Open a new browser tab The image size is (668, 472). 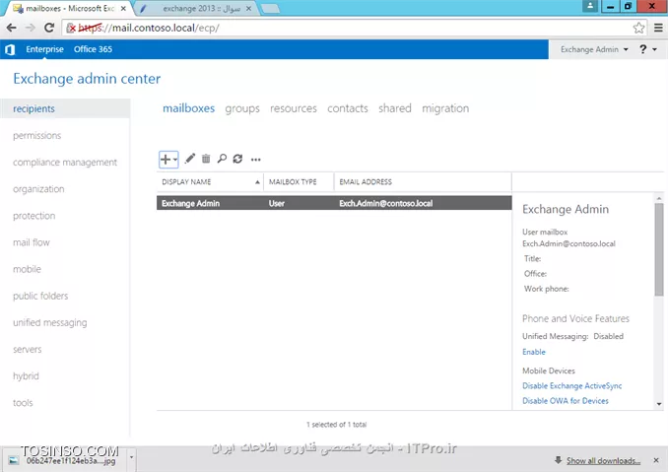pos(270,9)
